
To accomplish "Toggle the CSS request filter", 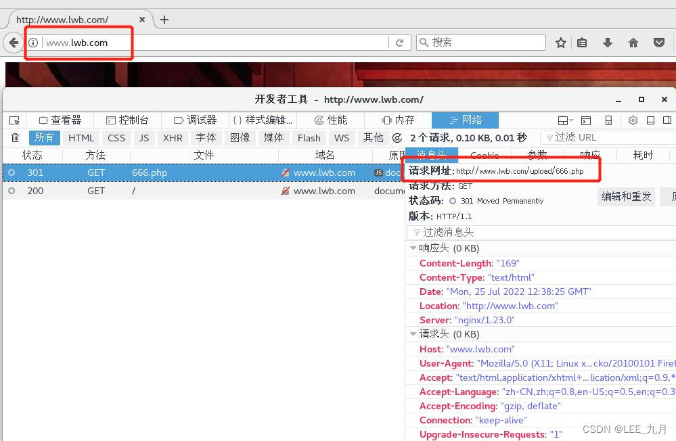I will [x=116, y=137].
